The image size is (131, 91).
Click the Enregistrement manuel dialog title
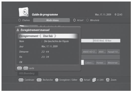coord(35,30)
